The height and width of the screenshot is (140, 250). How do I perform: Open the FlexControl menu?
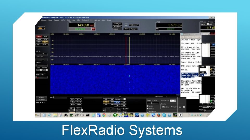pos(85,20)
